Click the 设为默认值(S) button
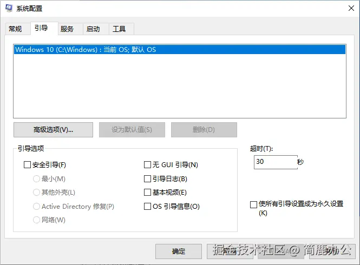The width and height of the screenshot is (360, 265). pos(132,130)
